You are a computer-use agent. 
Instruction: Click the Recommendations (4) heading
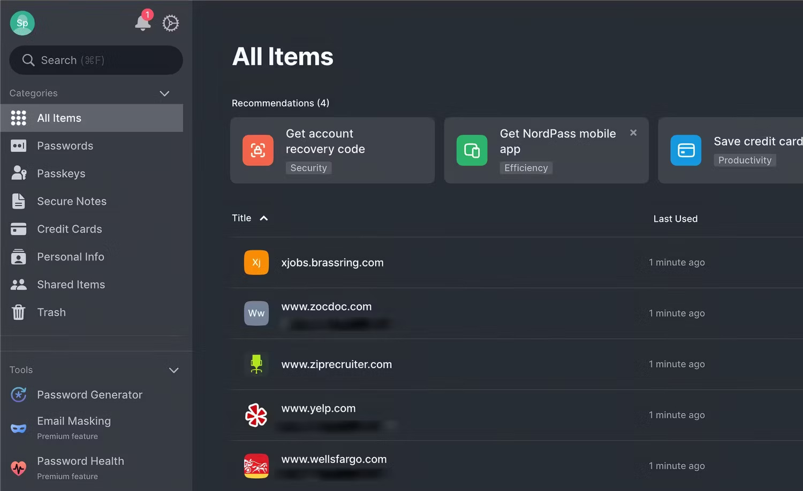tap(281, 103)
